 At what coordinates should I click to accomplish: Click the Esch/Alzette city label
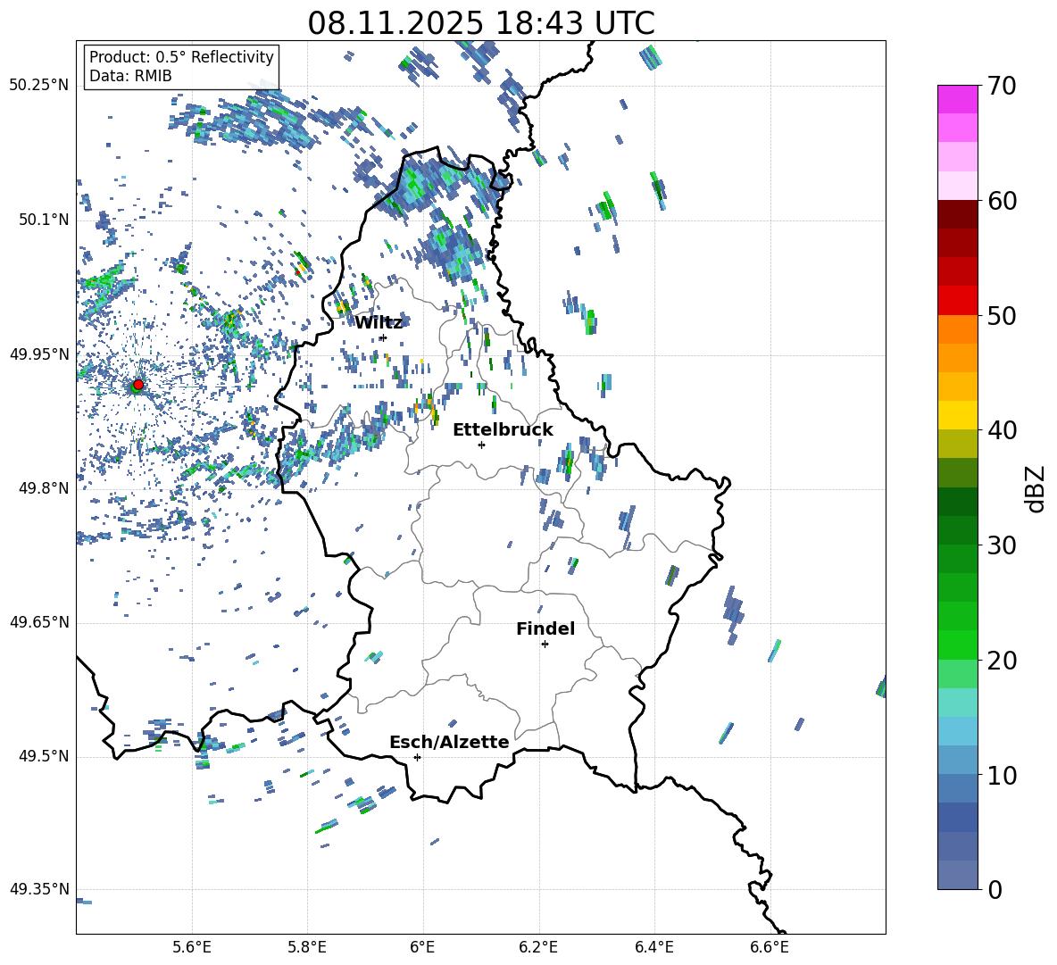pyautogui.click(x=449, y=742)
